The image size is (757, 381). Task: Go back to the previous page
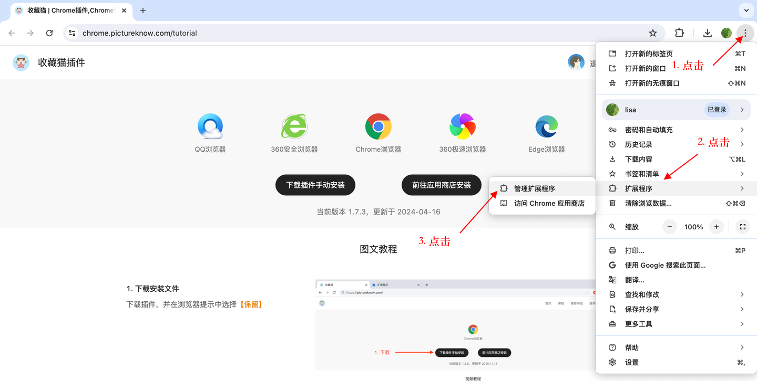12,33
